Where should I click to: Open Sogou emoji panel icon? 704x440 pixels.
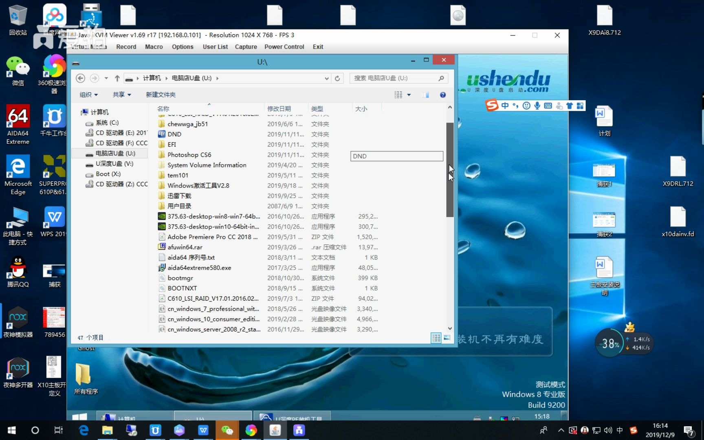526,106
